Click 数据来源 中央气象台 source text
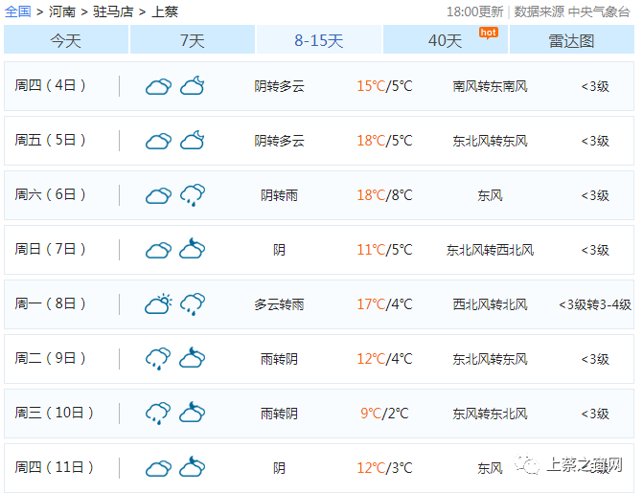 572,11
